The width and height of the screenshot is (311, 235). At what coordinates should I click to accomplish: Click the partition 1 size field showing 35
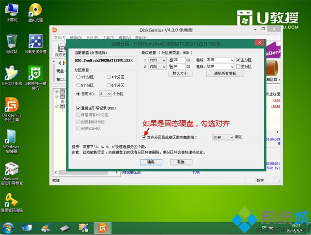(179, 60)
